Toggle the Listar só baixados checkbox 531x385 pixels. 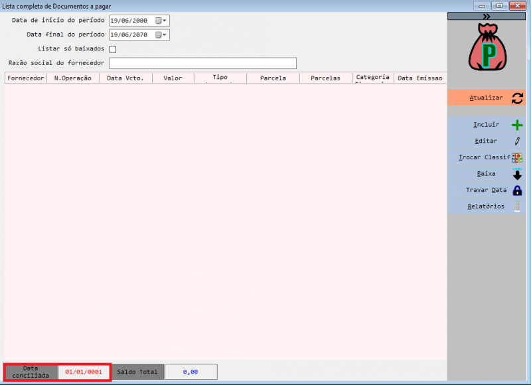pos(113,49)
